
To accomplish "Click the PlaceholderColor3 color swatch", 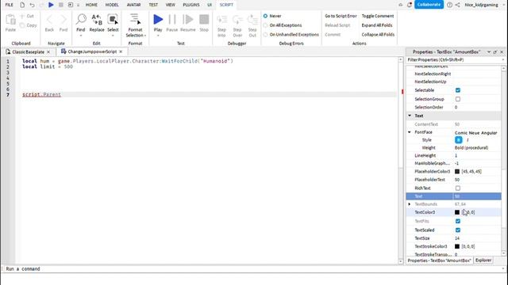I will (457, 172).
